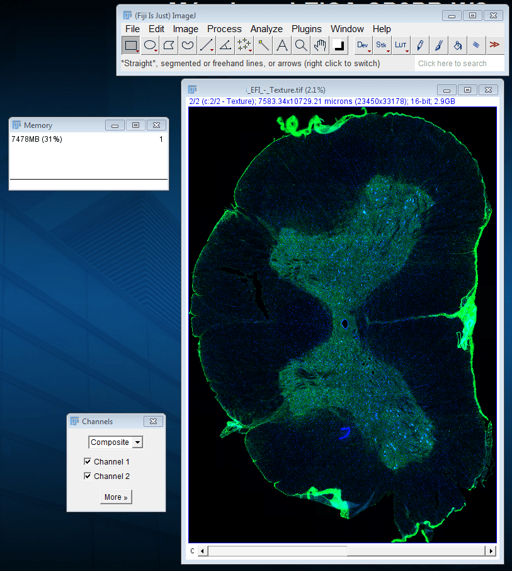Click the More » button in Channels
Screen dimensions: 512x571
click(116, 497)
